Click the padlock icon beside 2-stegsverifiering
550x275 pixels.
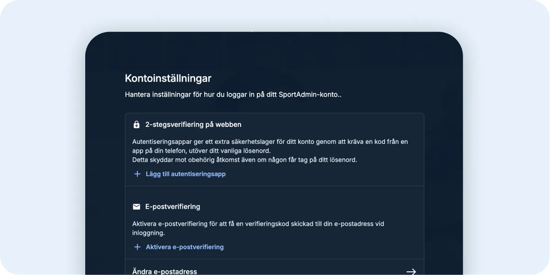[137, 124]
